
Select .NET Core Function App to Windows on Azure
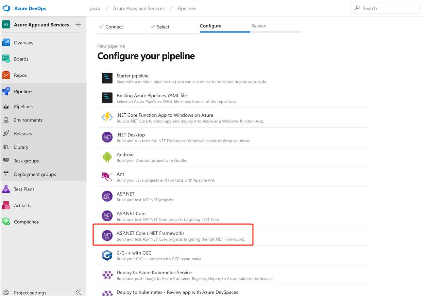pos(233,118)
